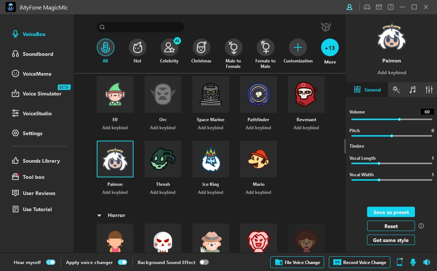Select the Mario voice
Viewport: 437px width, 271px height.
[x=259, y=159]
